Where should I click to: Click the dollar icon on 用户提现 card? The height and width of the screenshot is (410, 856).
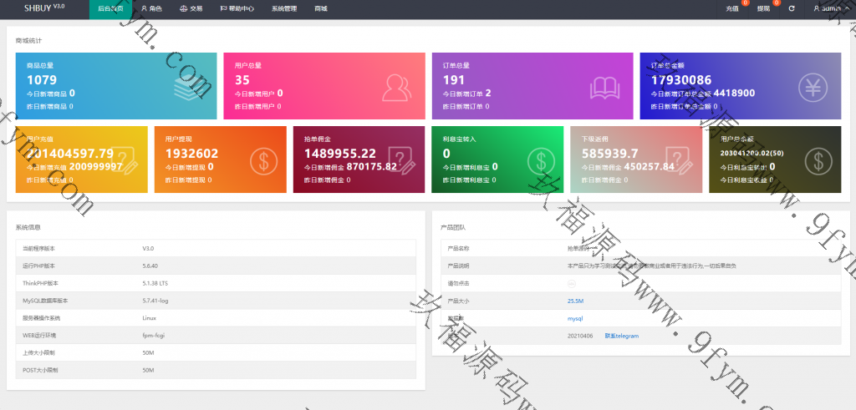(x=263, y=159)
